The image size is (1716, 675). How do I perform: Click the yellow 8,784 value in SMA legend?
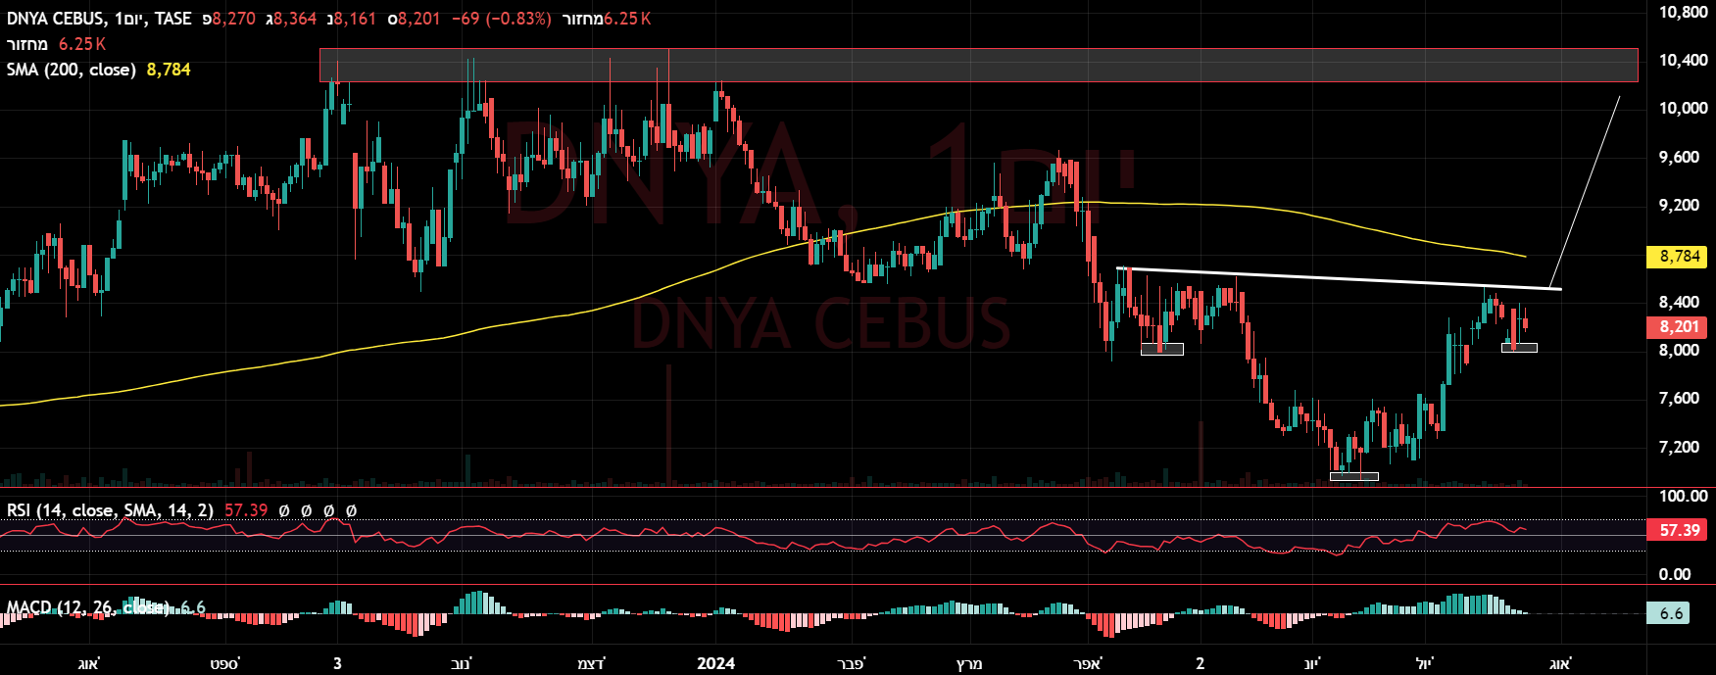(169, 70)
